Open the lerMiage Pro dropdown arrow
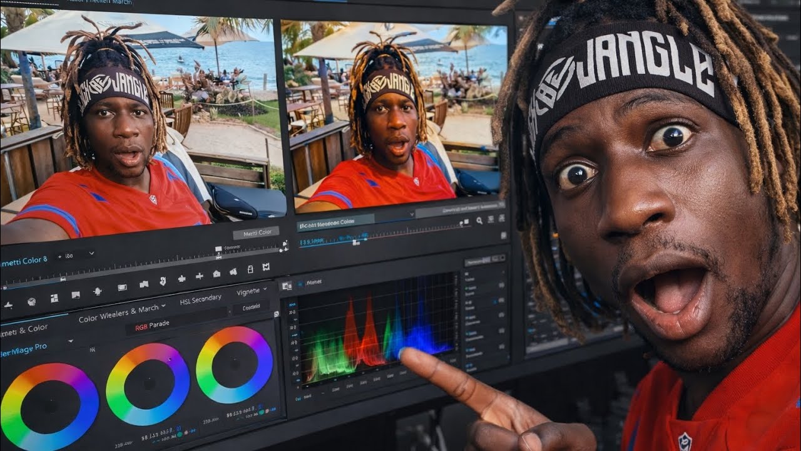The height and width of the screenshot is (451, 801). (x=70, y=341)
